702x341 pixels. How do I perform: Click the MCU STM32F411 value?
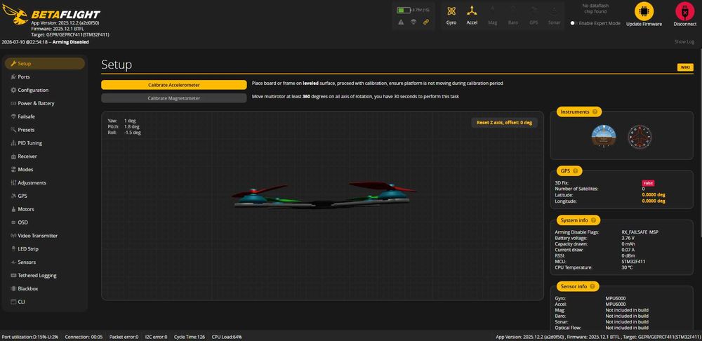[x=633, y=261]
